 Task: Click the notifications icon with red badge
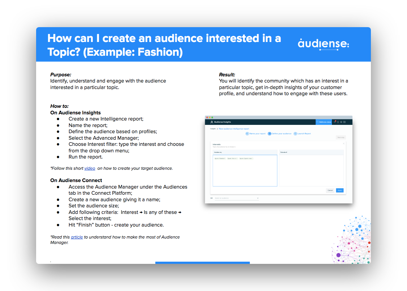click(x=335, y=122)
